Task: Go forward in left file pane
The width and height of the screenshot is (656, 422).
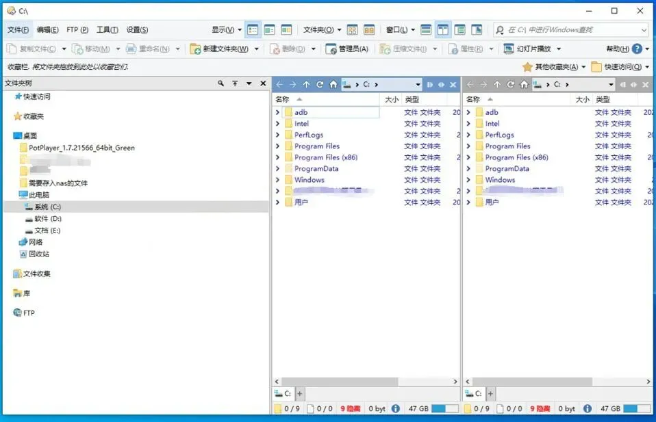Action: point(293,84)
